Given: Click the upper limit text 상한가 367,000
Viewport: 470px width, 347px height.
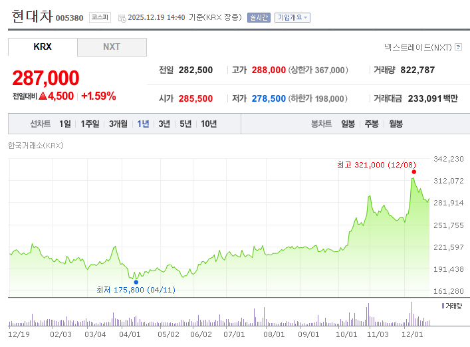Looking at the screenshot, I should tap(318, 70).
